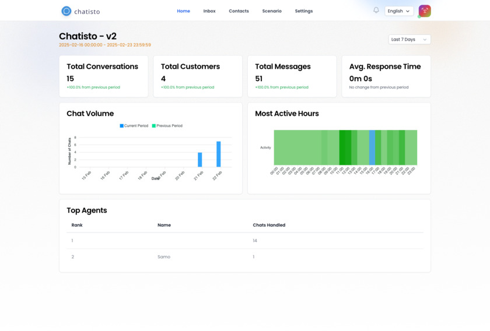Click the Total Messages card
This screenshot has width=490, height=331.
pos(292,76)
